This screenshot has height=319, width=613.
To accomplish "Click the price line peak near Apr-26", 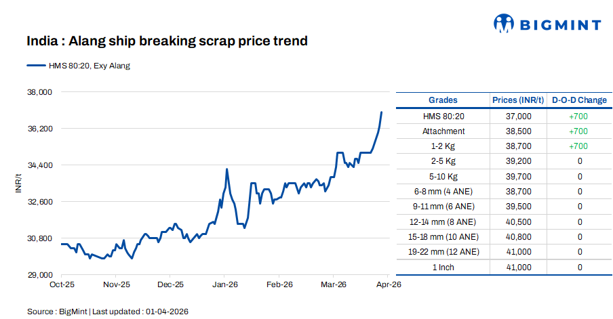I will click(382, 112).
